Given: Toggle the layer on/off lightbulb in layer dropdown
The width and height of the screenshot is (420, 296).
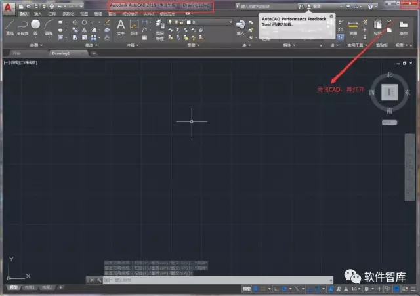Looking at the screenshot, I should [x=170, y=22].
